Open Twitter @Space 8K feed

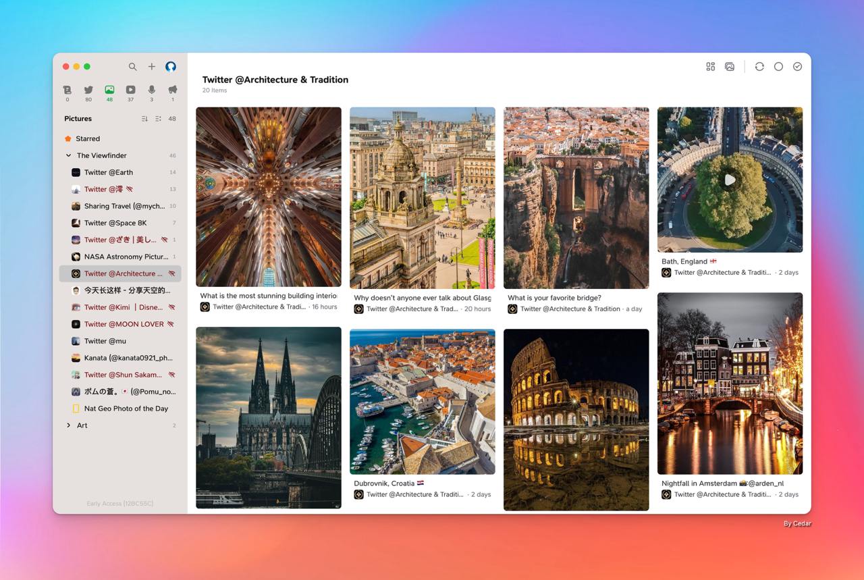[x=120, y=223]
